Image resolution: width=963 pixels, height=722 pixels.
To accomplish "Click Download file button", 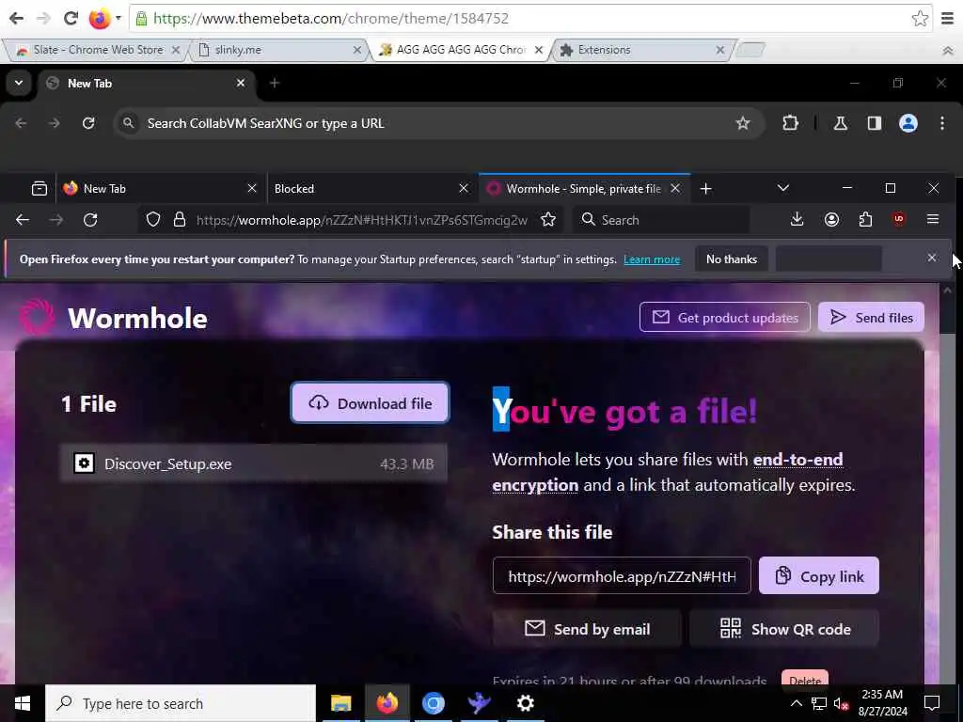I will click(x=371, y=403).
